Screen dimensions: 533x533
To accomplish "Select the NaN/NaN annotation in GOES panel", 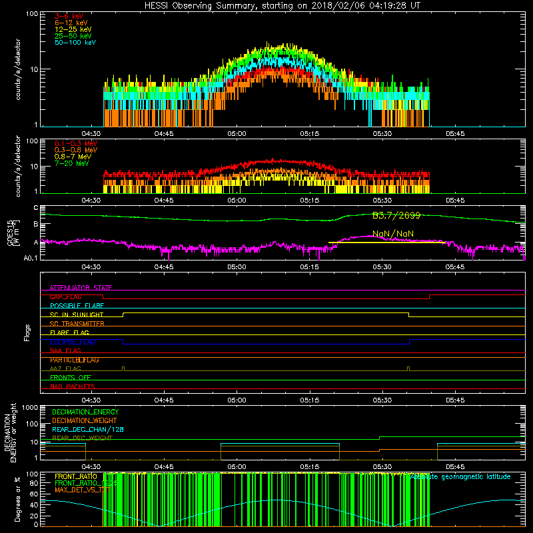I will tap(393, 234).
